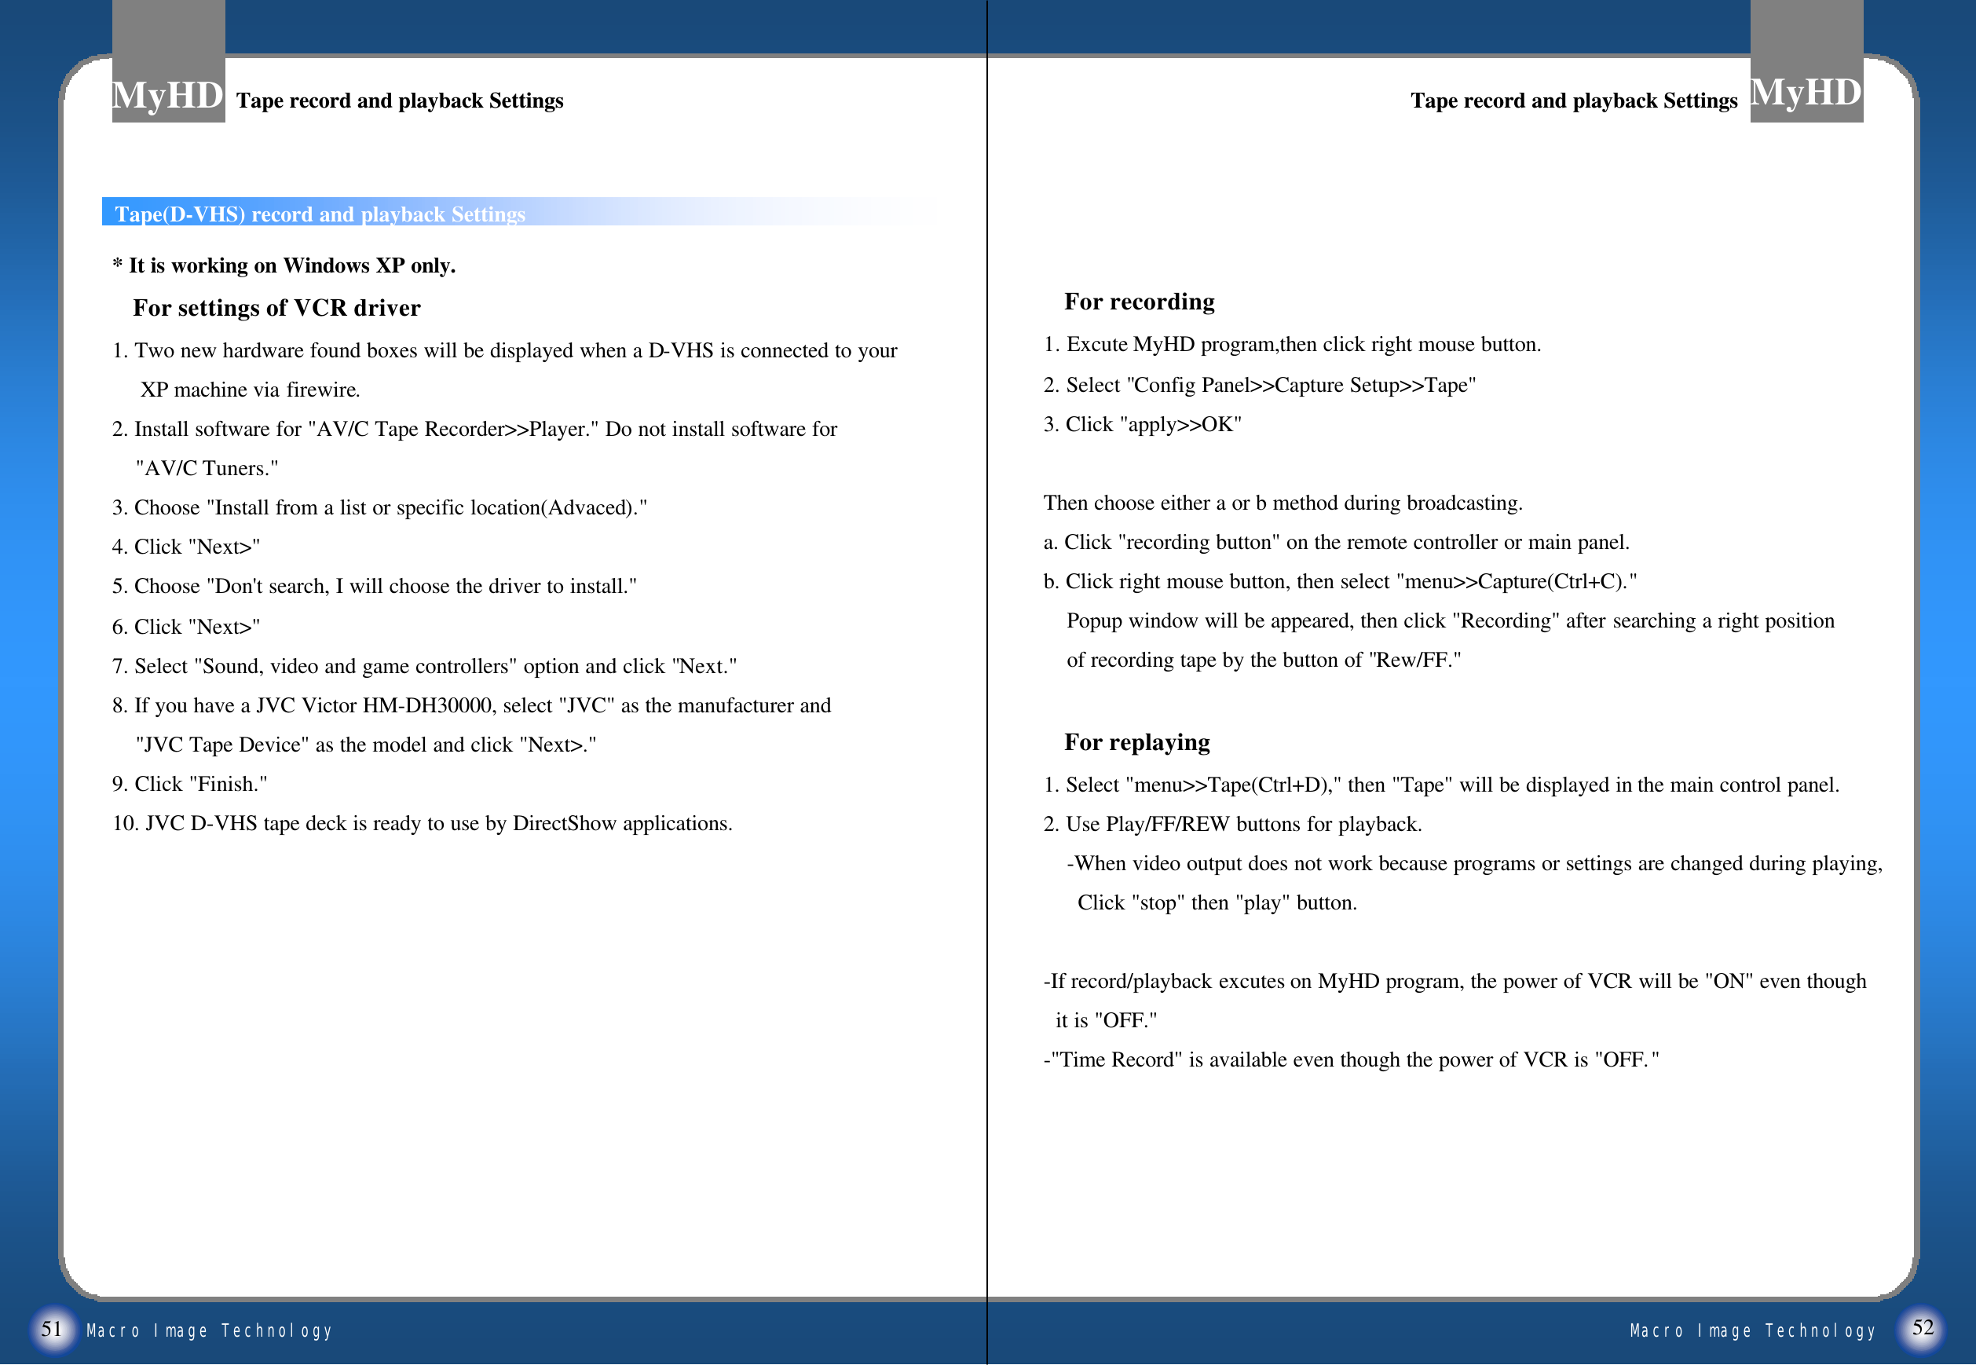Click the MyHD logo on right page
This screenshot has width=1976, height=1365.
[x=1805, y=93]
